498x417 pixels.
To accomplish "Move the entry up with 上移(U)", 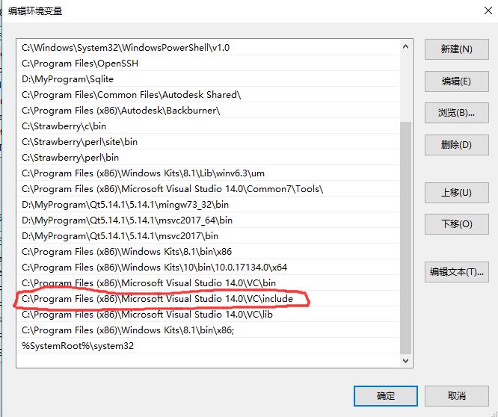I will coord(456,193).
